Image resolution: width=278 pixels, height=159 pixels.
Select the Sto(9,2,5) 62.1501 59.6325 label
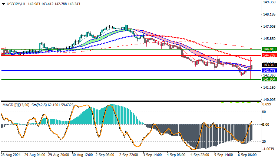coord(53,105)
